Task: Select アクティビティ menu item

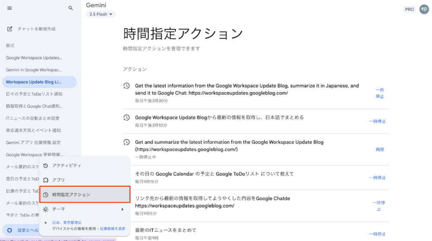Action: [x=85, y=165]
